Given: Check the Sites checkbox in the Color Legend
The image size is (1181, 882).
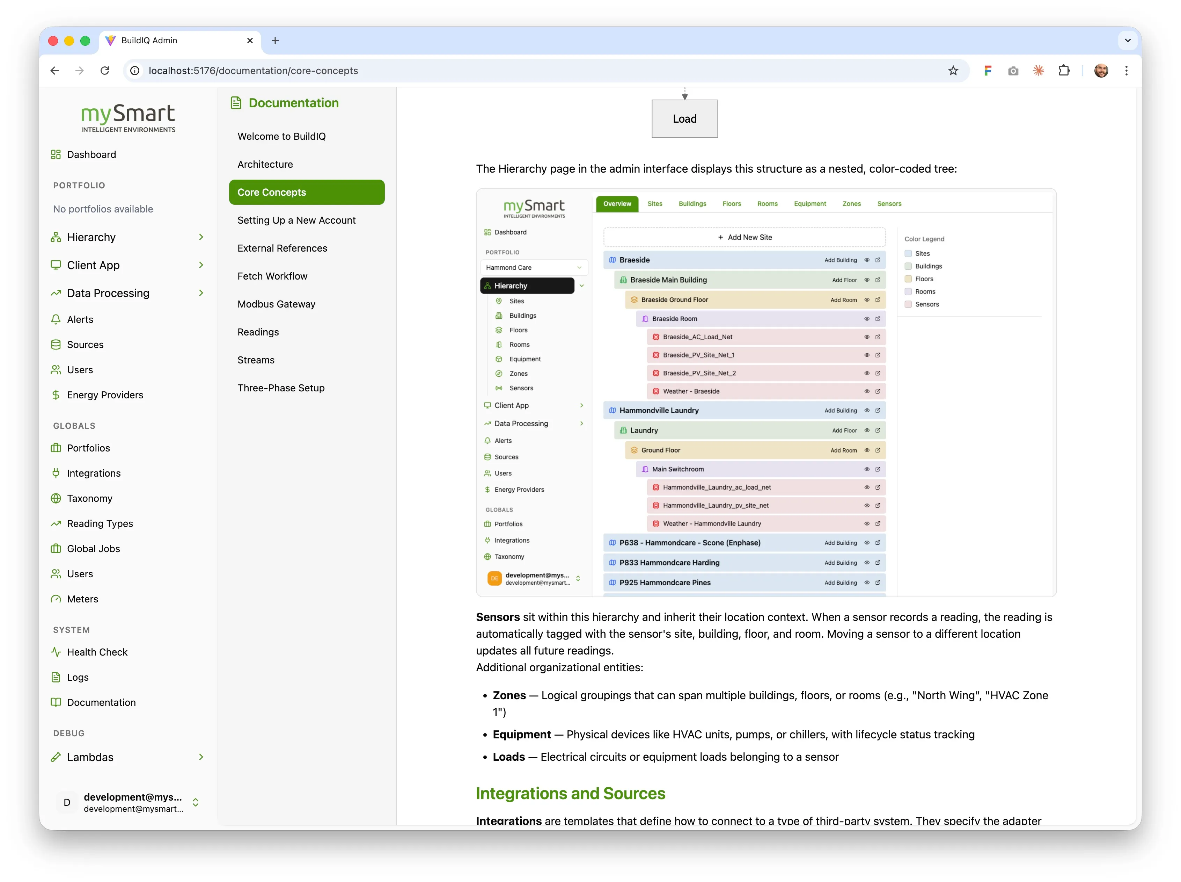Looking at the screenshot, I should coord(908,254).
